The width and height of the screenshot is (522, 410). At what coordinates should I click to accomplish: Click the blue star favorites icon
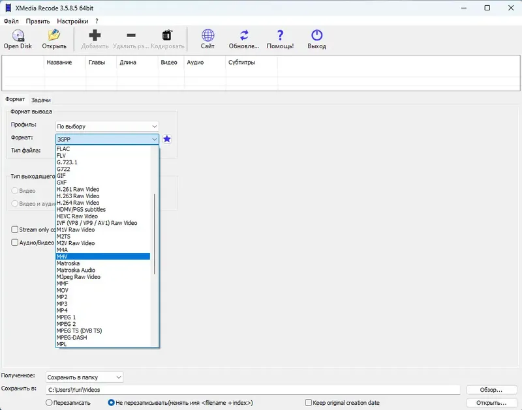pos(167,139)
